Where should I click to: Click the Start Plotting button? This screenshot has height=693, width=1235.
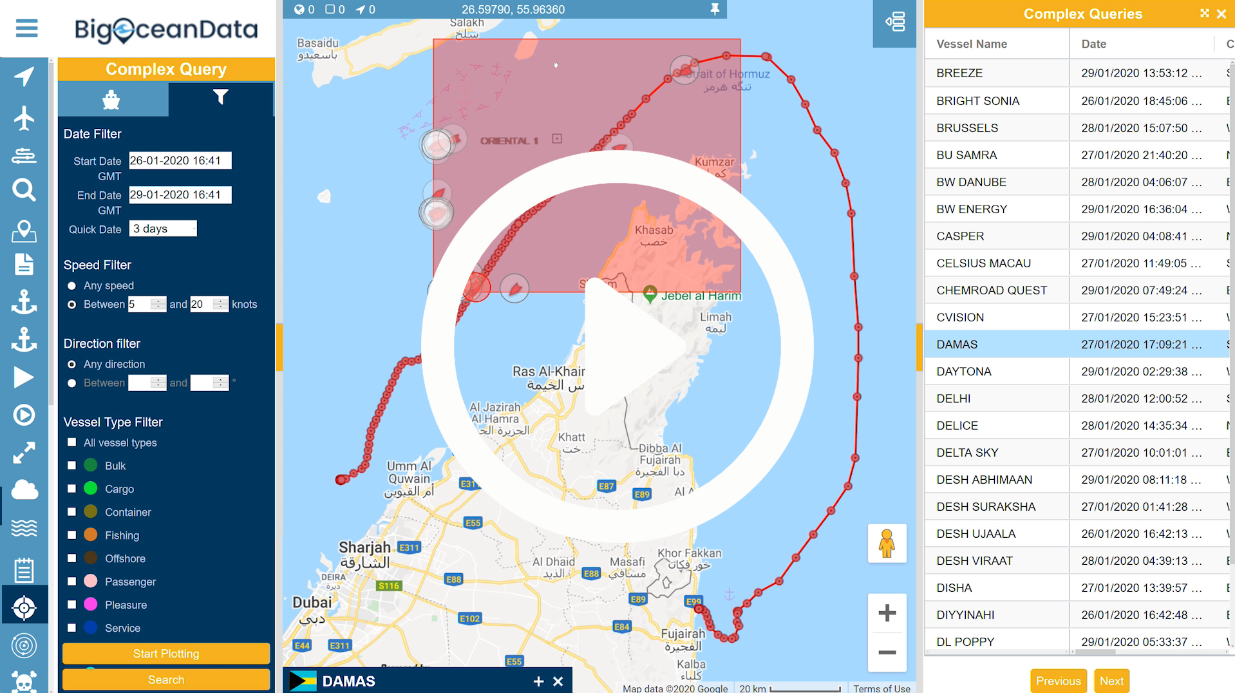(166, 654)
